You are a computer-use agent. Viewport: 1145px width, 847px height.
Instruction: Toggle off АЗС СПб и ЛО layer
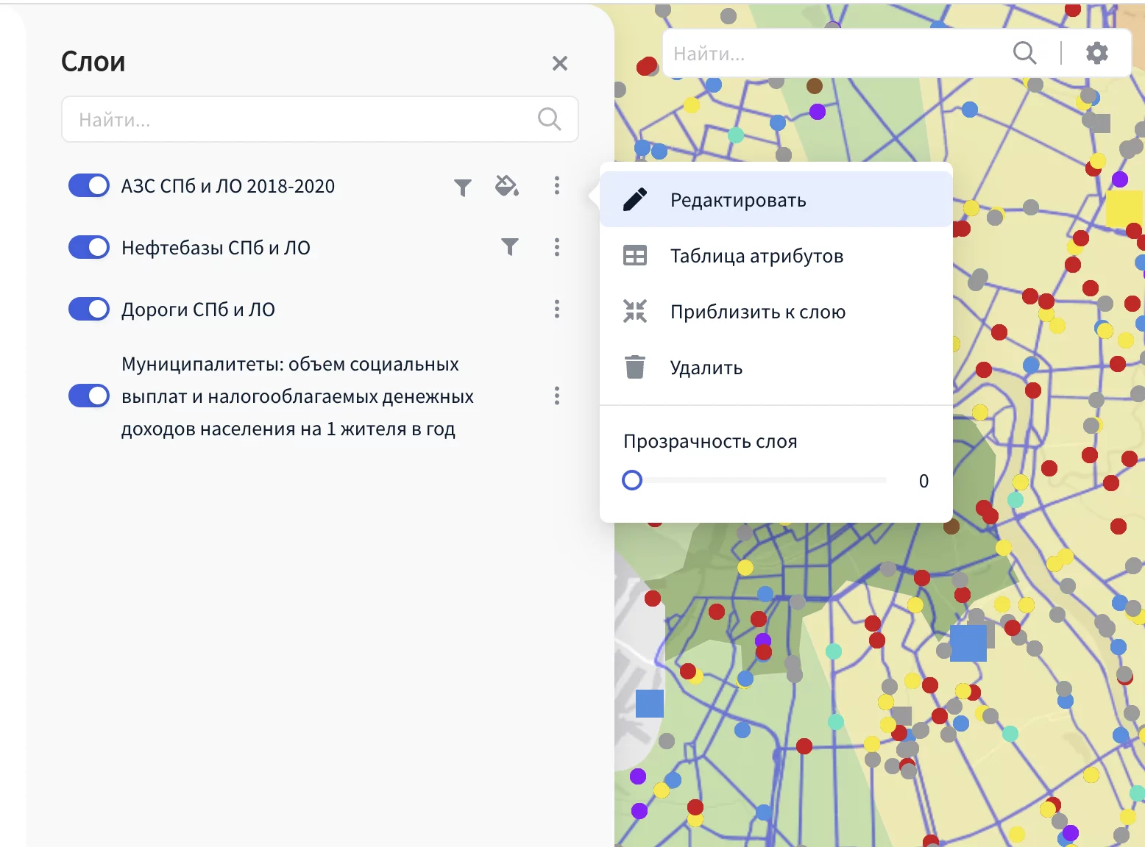[x=89, y=185]
